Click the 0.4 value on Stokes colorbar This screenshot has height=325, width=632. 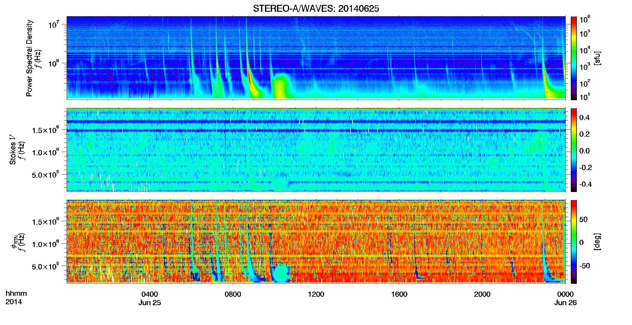pos(584,118)
